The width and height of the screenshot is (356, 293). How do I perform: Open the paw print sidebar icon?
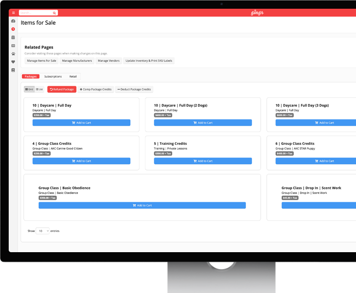[13, 54]
